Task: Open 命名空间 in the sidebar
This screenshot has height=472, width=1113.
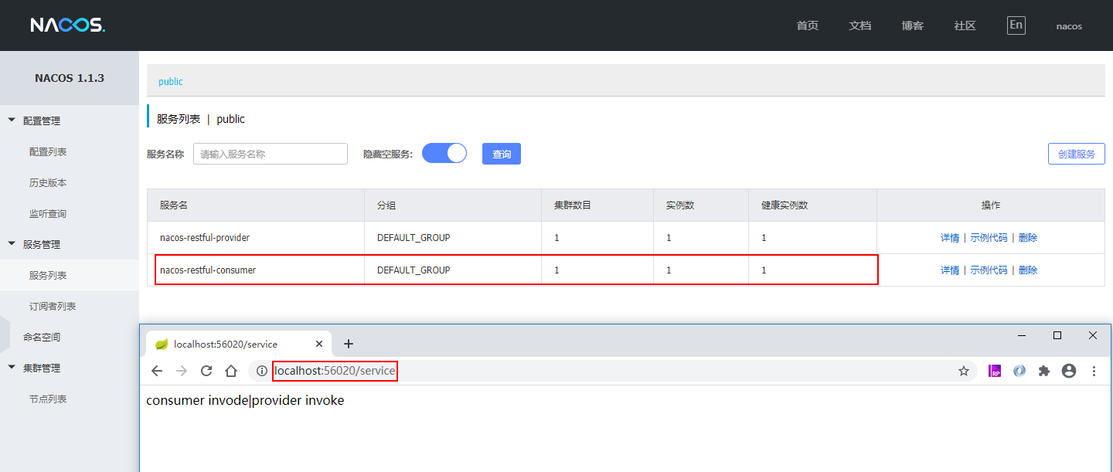Action: coord(42,338)
